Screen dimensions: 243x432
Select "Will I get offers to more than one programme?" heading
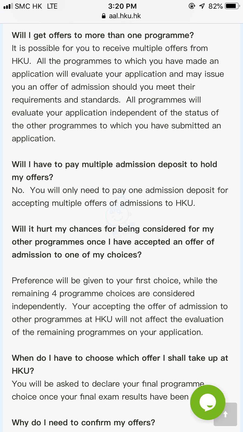click(x=103, y=35)
